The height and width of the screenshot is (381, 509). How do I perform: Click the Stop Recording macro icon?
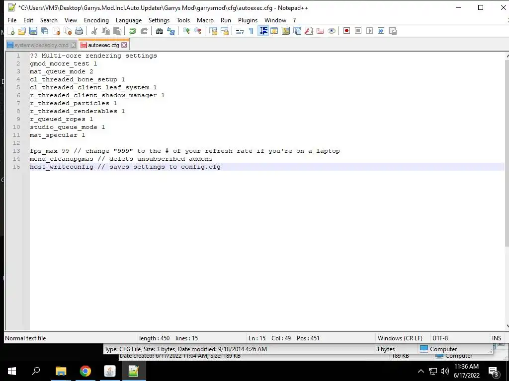coord(358,31)
